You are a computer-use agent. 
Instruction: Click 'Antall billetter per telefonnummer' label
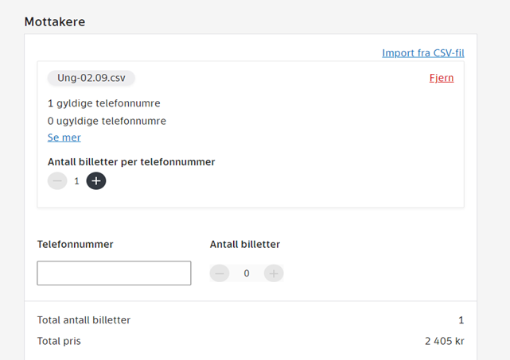point(131,162)
